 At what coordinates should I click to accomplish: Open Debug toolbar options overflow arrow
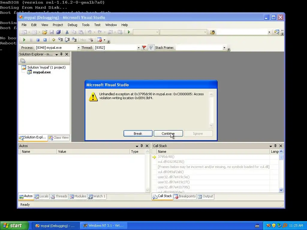tap(109, 41)
